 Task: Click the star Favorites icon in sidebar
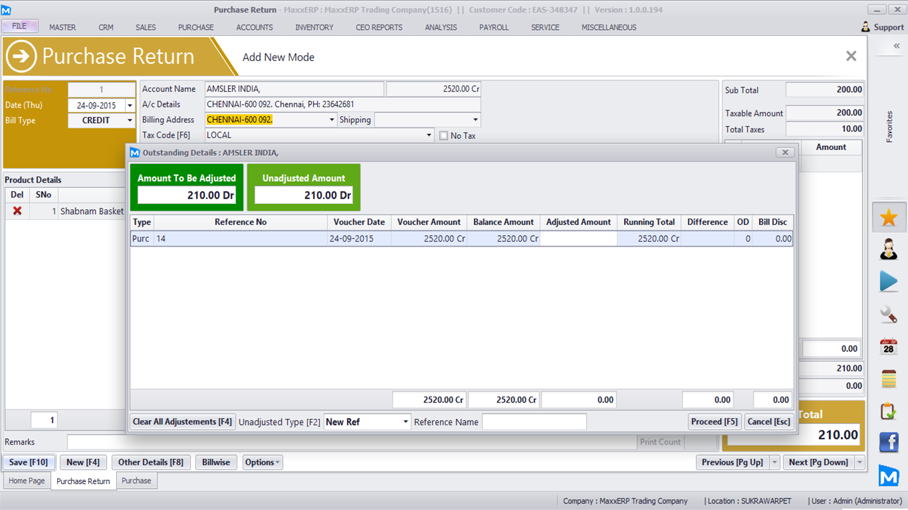click(x=889, y=218)
